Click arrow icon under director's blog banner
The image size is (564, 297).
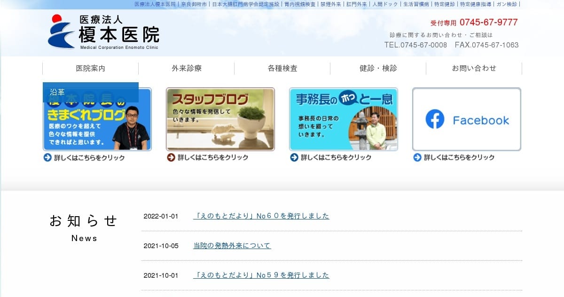pos(47,157)
